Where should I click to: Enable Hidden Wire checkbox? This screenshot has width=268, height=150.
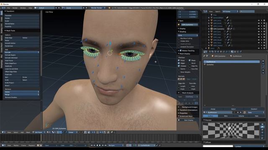click(x=179, y=41)
